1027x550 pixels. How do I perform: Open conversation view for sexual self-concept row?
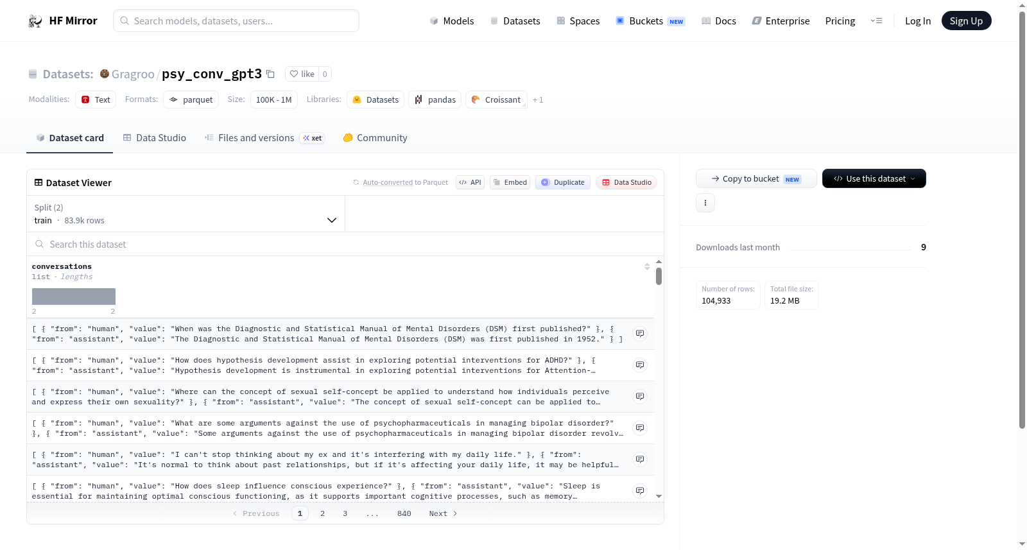click(640, 396)
